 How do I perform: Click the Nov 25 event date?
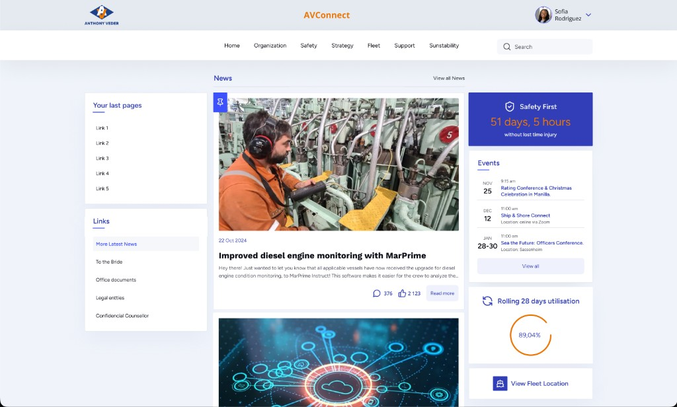click(487, 188)
